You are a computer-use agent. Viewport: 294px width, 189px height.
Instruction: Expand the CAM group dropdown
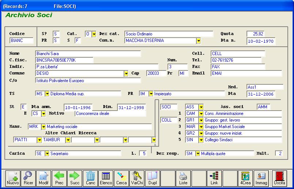point(201,113)
